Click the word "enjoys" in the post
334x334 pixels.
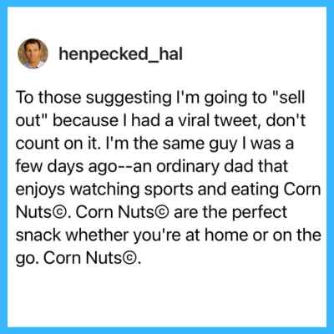40,190
